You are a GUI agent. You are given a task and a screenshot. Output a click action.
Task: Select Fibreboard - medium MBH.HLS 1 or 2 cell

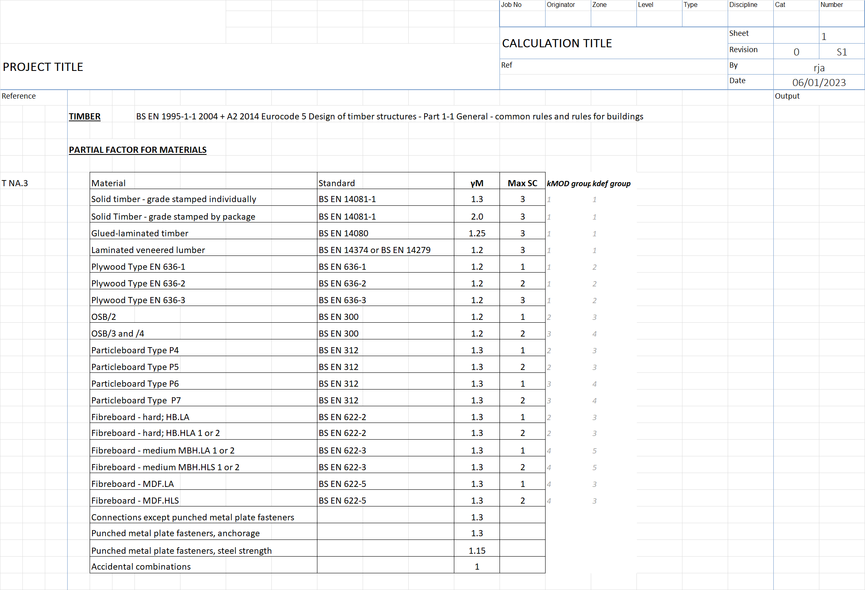pos(203,465)
